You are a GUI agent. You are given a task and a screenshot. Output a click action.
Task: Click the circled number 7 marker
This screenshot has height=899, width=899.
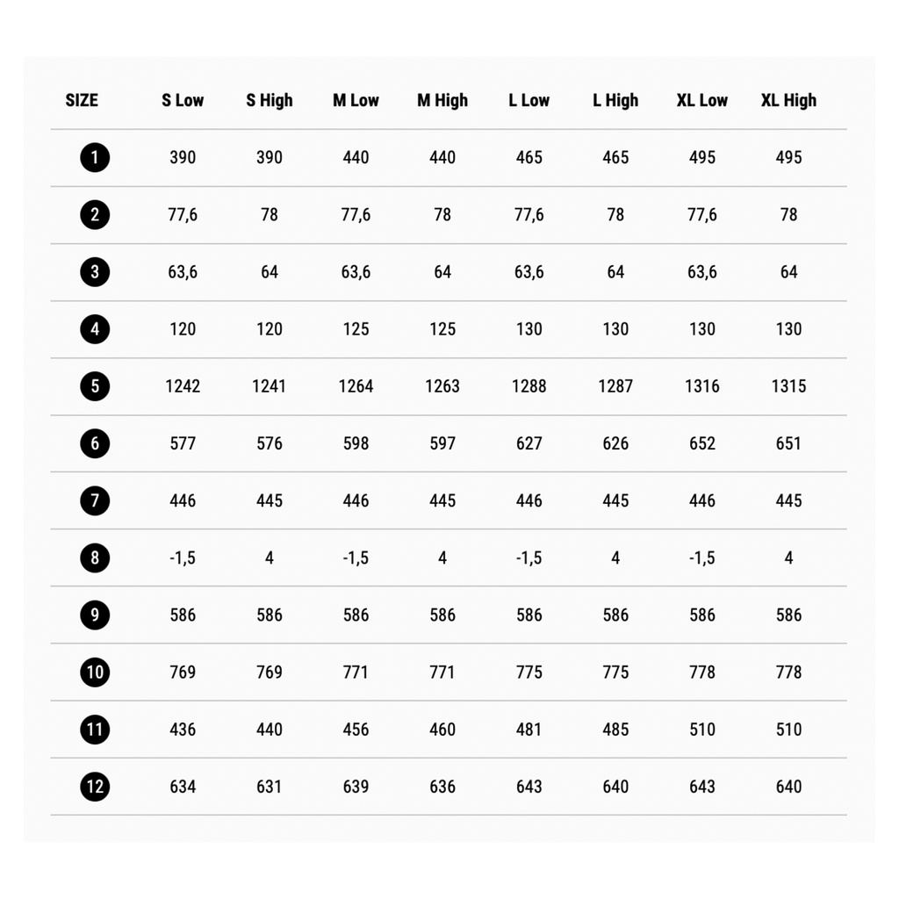click(95, 500)
